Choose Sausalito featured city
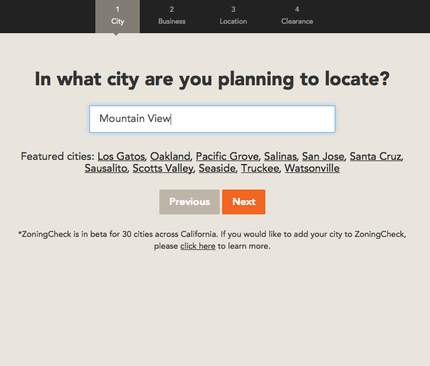The height and width of the screenshot is (366, 430). pos(106,168)
